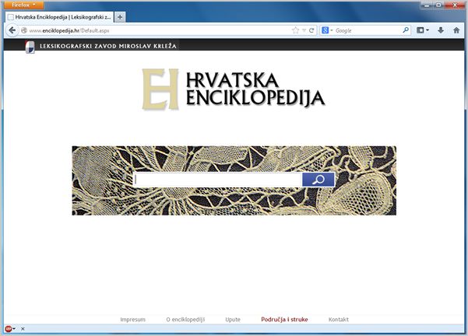This screenshot has height=336, width=468.
Task: Open a new tab with plus button
Action: coord(120,17)
